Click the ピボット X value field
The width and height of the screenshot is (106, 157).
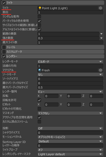tap(52, 105)
